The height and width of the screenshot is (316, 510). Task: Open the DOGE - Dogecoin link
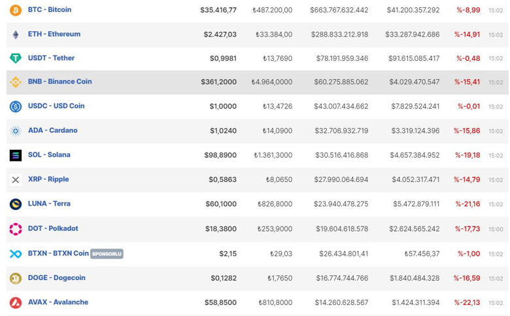57,277
